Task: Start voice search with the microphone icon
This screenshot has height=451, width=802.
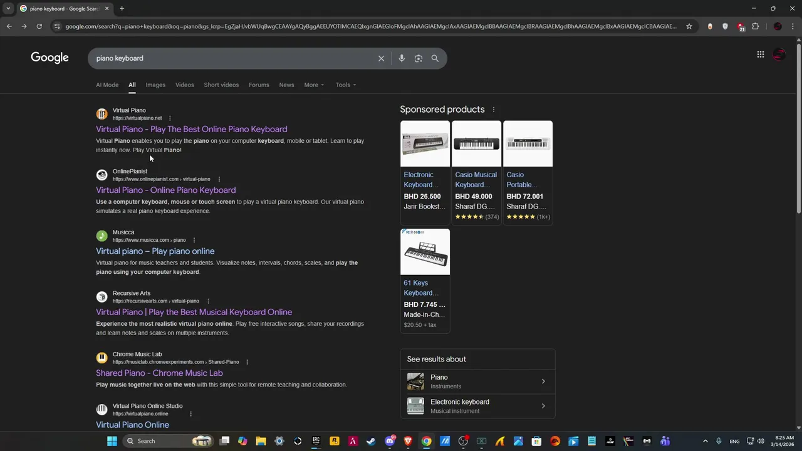Action: 402,58
